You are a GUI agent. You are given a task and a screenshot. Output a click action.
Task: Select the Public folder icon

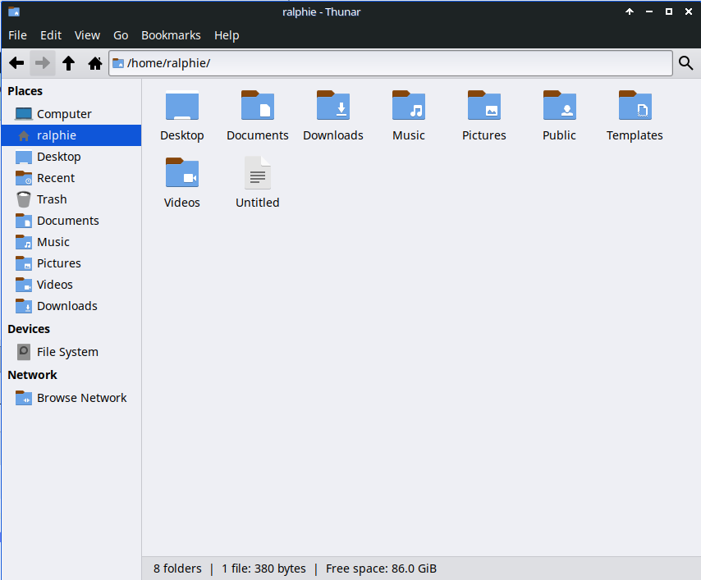coord(559,106)
